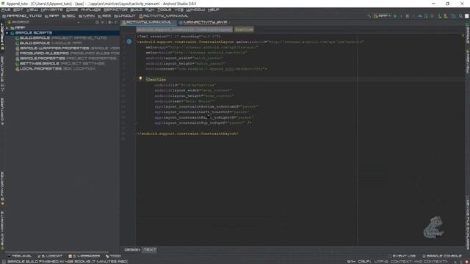
Task: Expand the app module tree node
Action: 7,28
